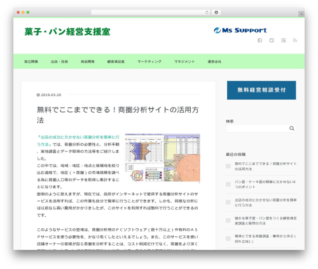Open the 商品開発 menu item
This screenshot has width=318, height=269.
pyautogui.click(x=88, y=62)
